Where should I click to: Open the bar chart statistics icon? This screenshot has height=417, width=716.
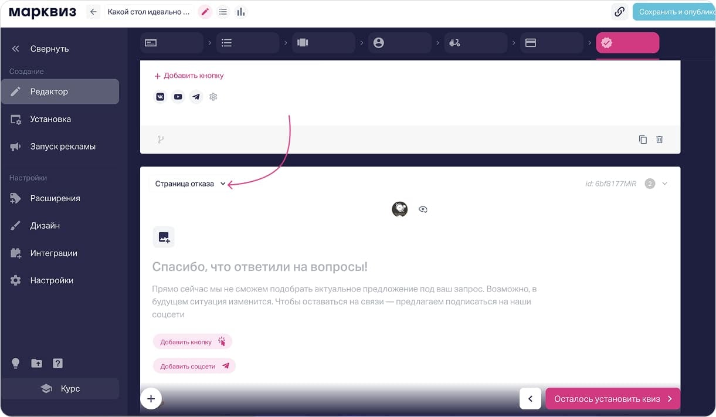240,12
